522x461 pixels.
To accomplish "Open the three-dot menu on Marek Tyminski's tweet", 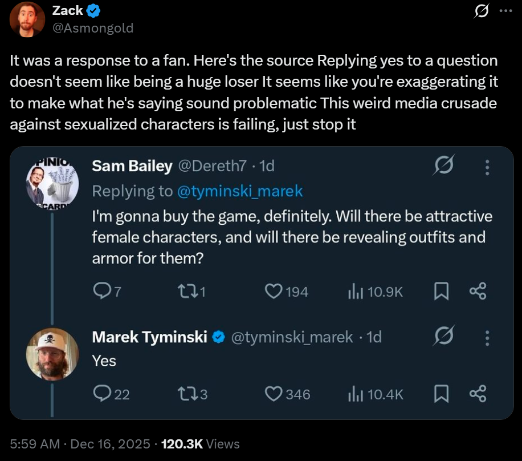I will pos(487,338).
